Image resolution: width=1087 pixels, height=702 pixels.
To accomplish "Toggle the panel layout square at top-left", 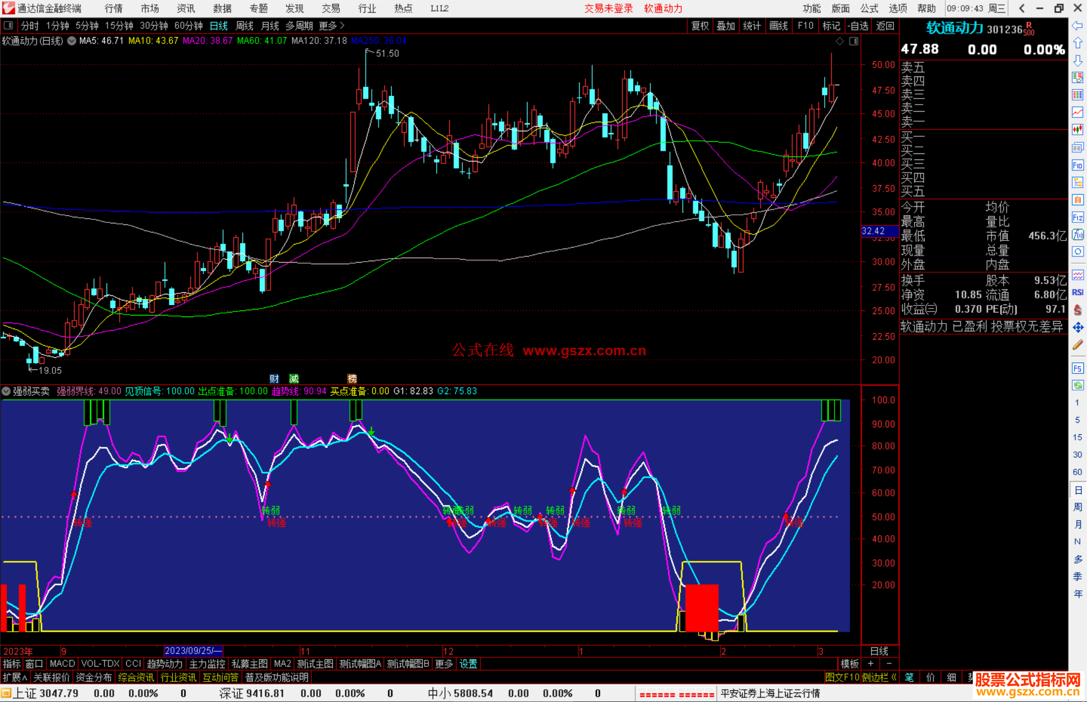I will [x=9, y=25].
